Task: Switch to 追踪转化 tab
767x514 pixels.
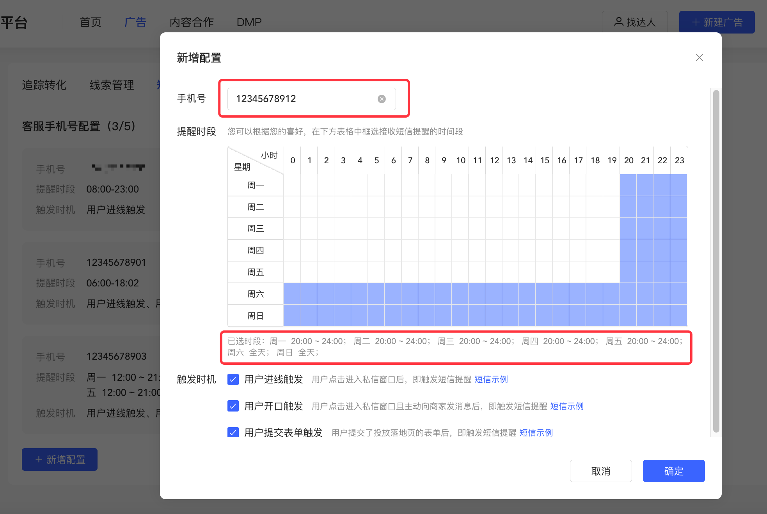Action: tap(44, 85)
